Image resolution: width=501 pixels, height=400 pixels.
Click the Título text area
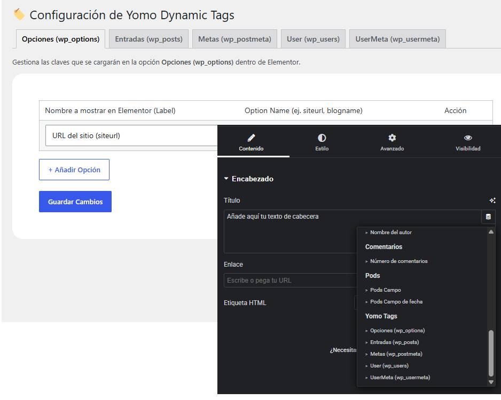pyautogui.click(x=290, y=231)
